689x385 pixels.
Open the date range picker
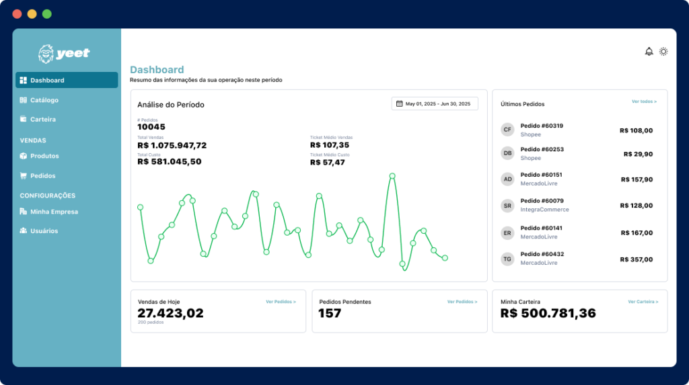click(435, 103)
